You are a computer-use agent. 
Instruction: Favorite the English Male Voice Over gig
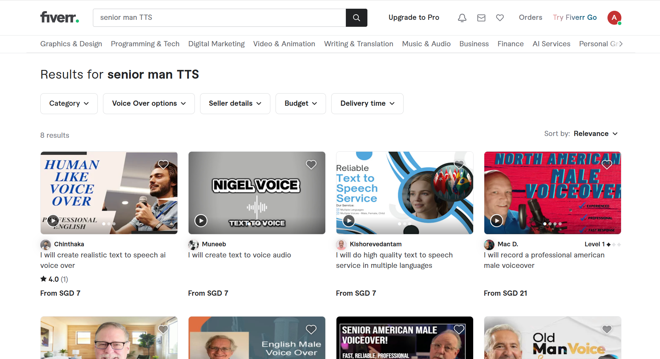coord(311,329)
